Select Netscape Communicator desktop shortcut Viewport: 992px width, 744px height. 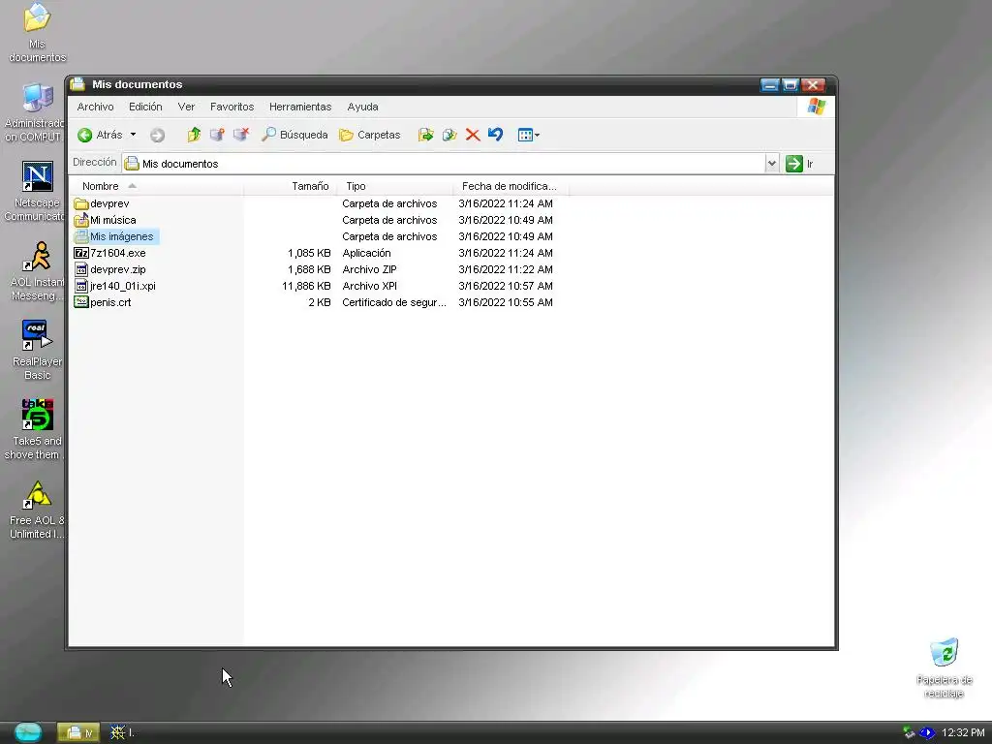[x=35, y=191]
